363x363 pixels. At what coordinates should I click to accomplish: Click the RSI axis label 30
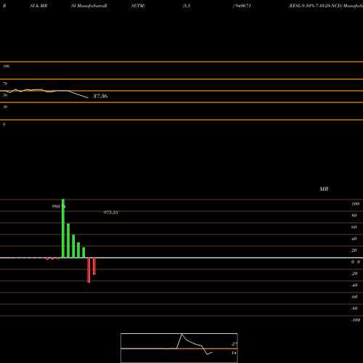pyautogui.click(x=5, y=107)
